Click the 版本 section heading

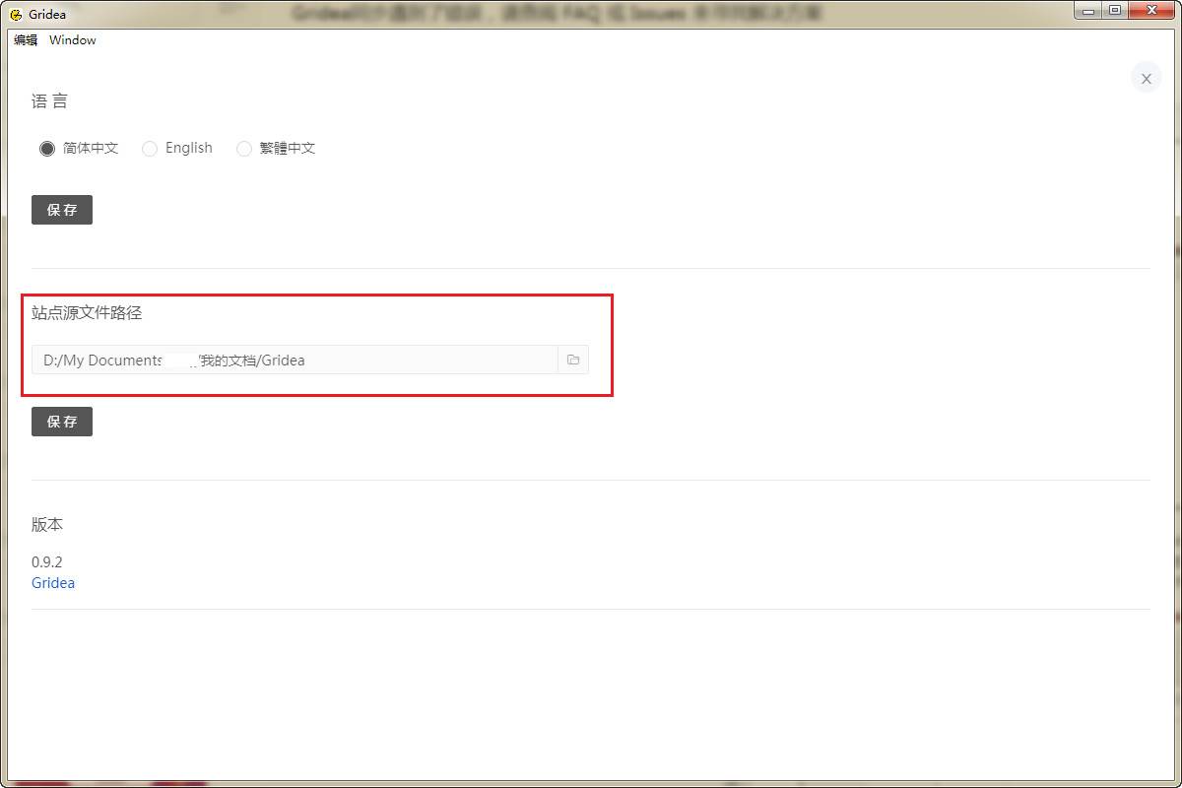tap(47, 524)
